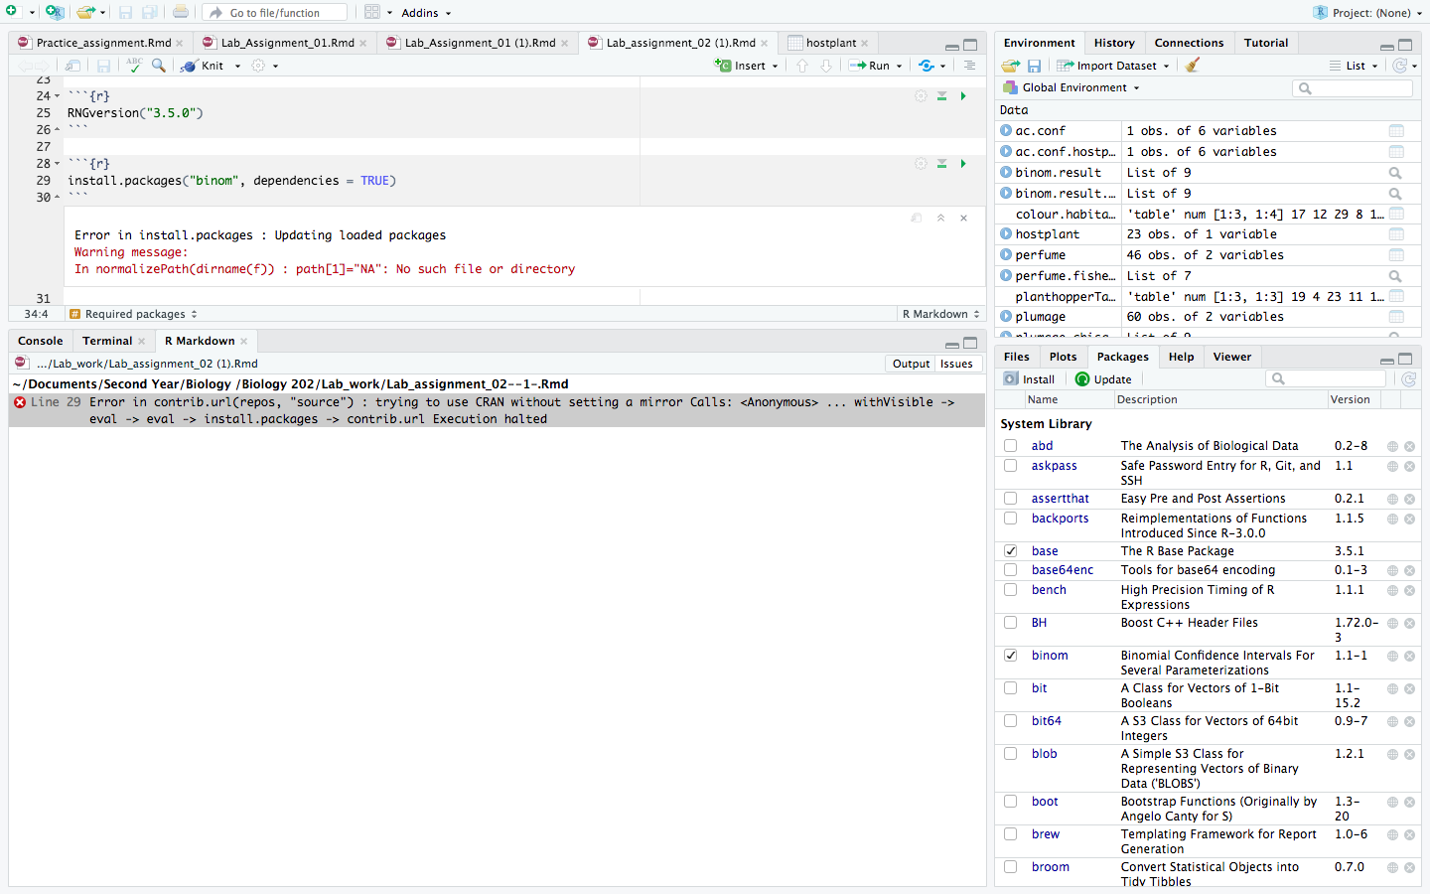Click the Create Project icon

point(54,12)
